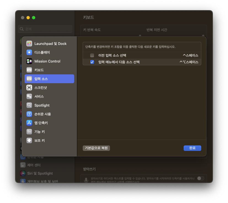Open Siri 및 Spotlight in sidebar
The width and height of the screenshot is (228, 203).
[x=46, y=173]
